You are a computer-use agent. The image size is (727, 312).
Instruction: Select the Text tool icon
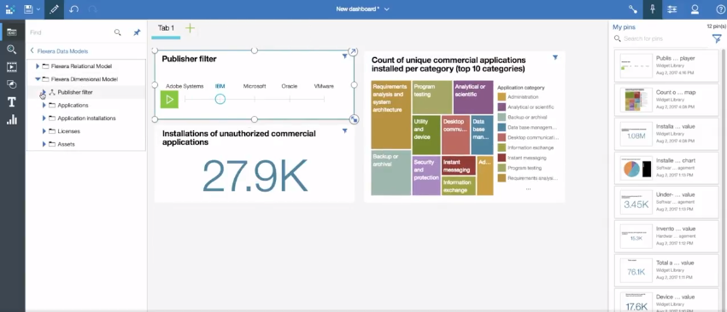pyautogui.click(x=12, y=101)
